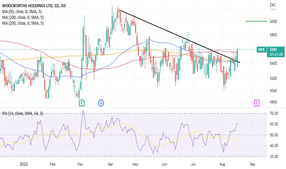Click the Feb time axis label
This screenshot has height=169, width=286.
(x=52, y=164)
